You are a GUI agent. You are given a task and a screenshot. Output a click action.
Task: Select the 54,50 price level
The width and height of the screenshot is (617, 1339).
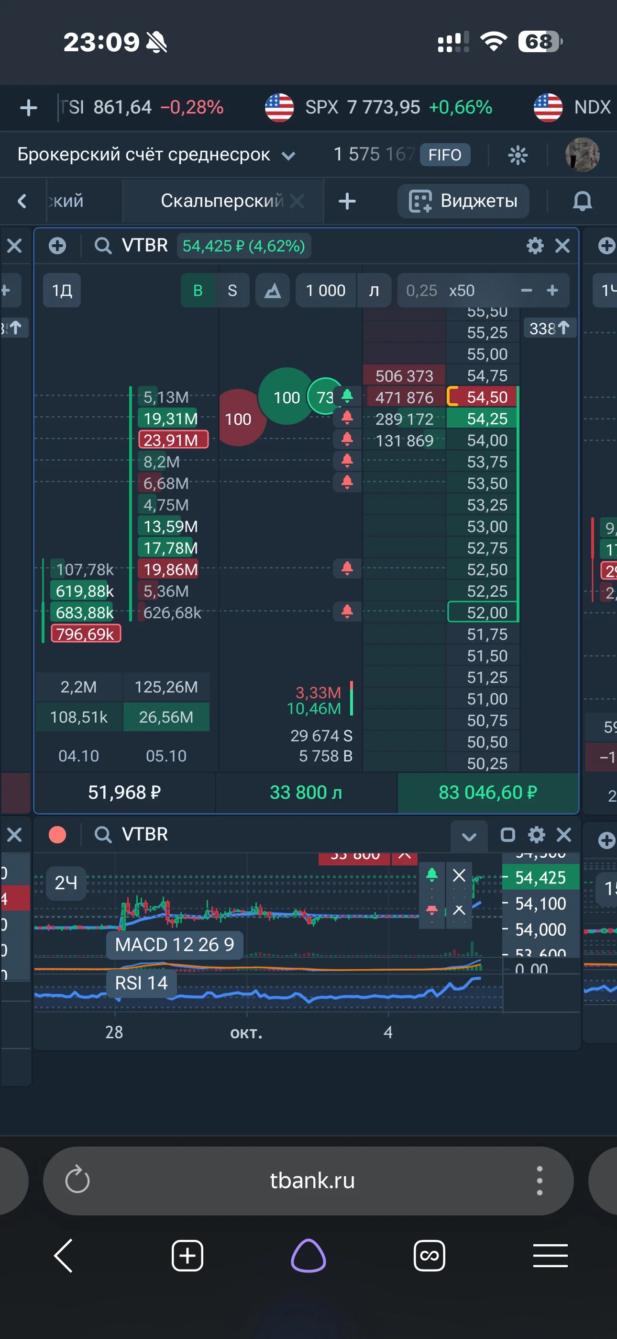coord(482,397)
